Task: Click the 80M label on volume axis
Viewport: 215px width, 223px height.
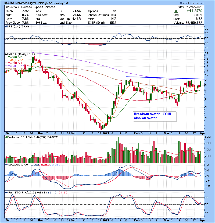Action: point(207,137)
